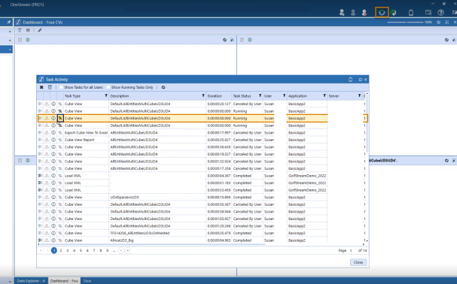Open the Task Type column filter

[x=106, y=95]
